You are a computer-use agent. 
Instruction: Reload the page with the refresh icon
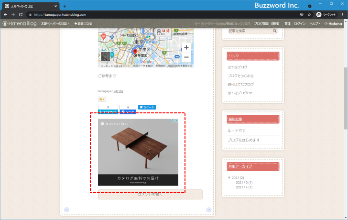[x=21, y=15]
